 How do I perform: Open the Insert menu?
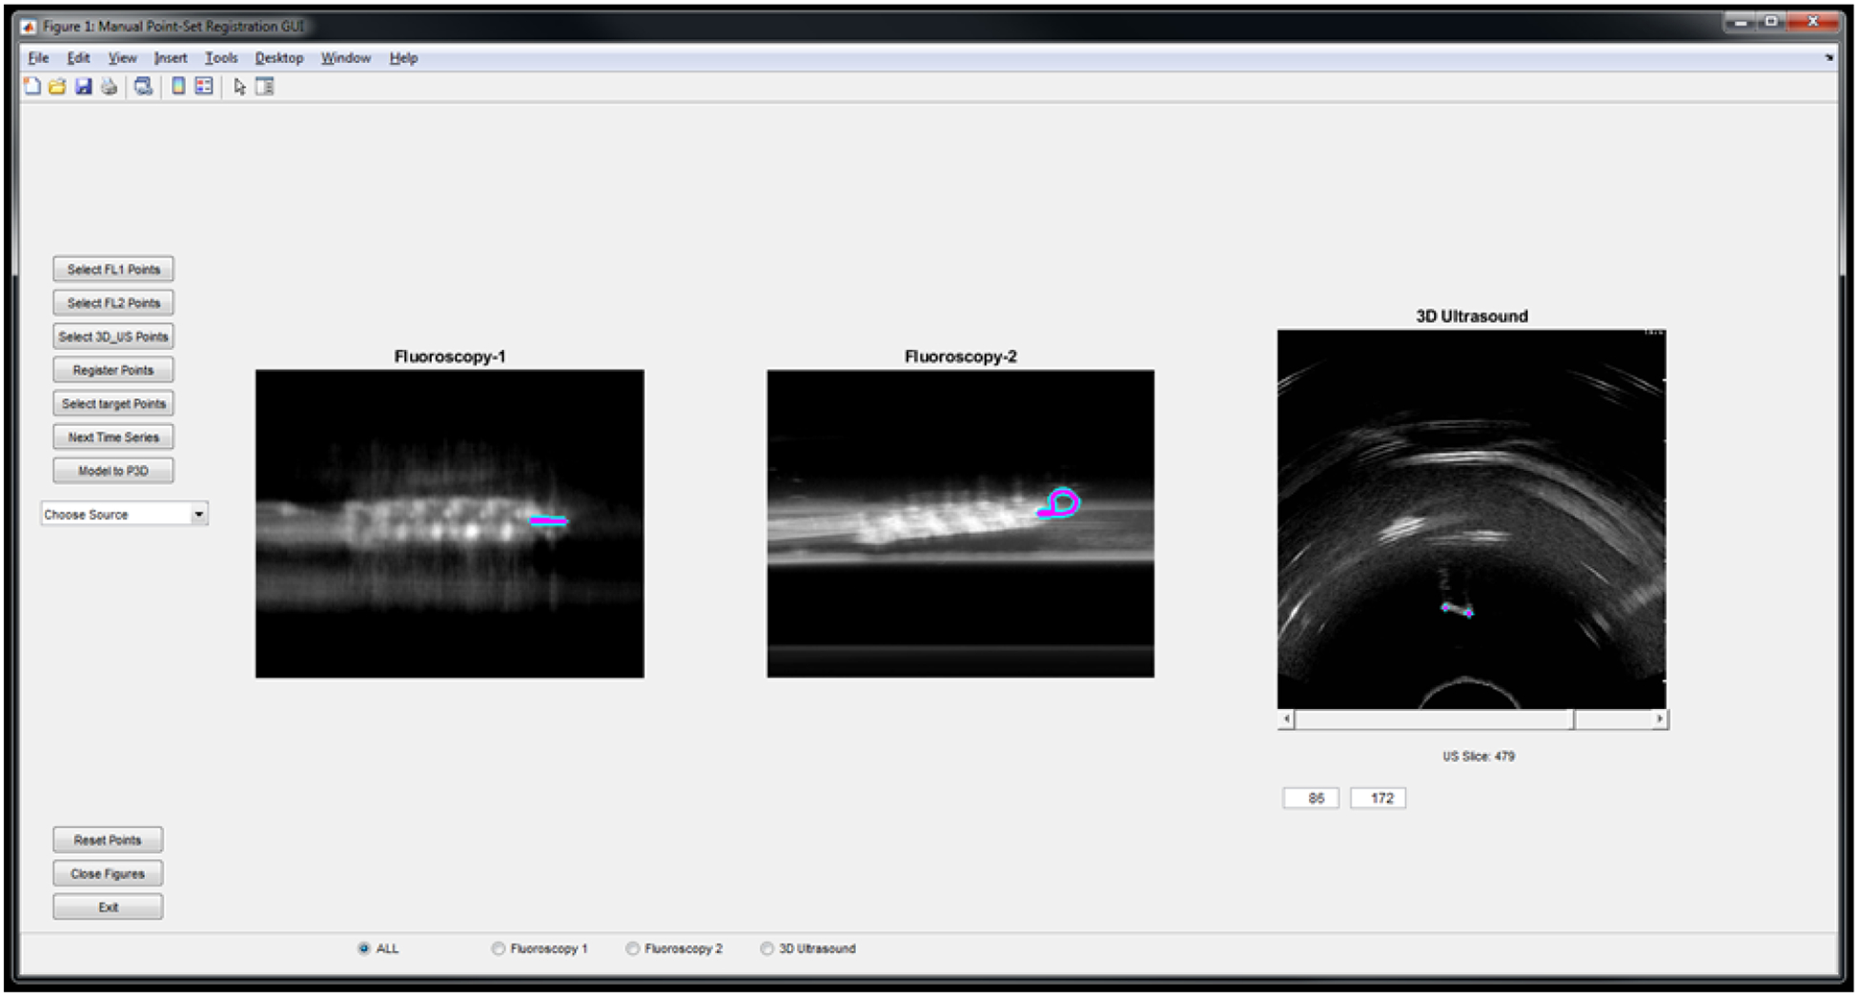pos(171,58)
